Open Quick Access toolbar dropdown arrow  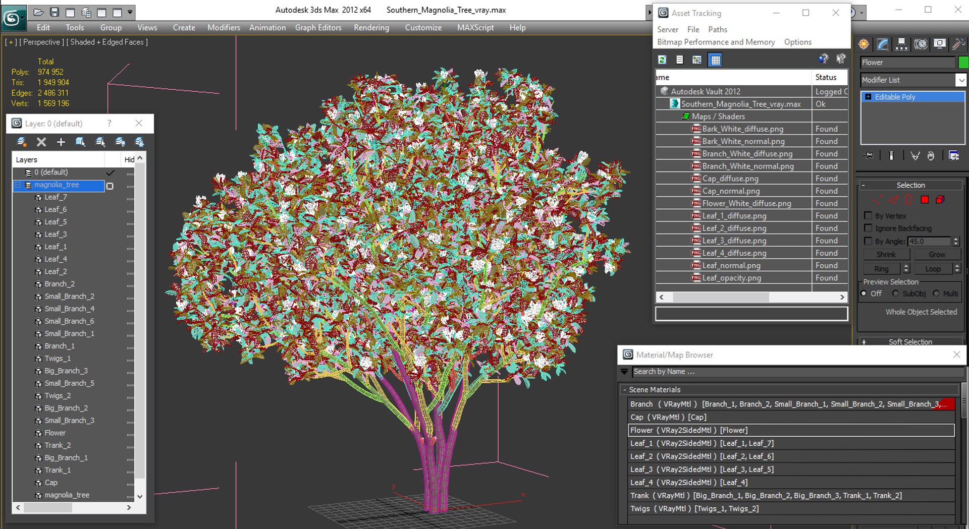point(130,12)
